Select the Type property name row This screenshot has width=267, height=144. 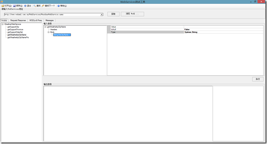pyautogui.click(x=147, y=32)
